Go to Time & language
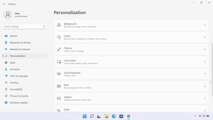The image size is (213, 120). [x=25, y=76]
